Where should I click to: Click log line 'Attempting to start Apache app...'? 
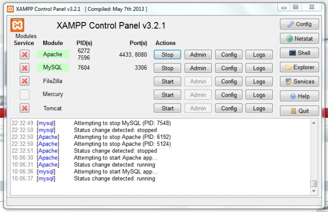point(115,158)
